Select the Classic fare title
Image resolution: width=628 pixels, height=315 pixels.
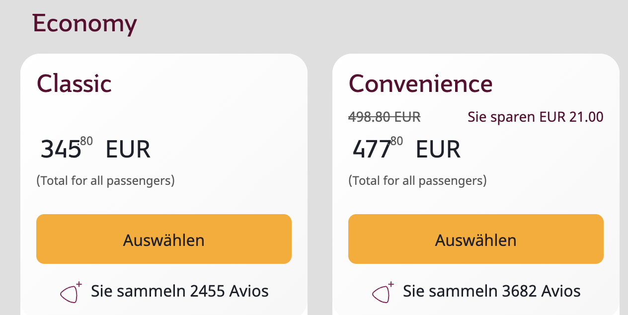coord(74,83)
